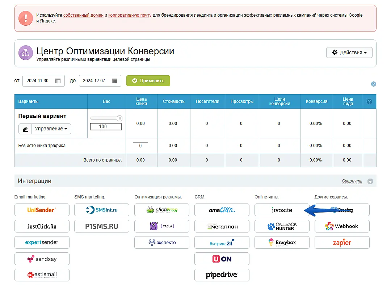
Task: Click the help question icon in table header
Action: click(369, 102)
